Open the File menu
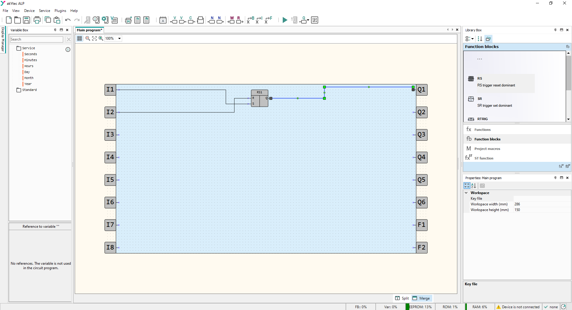 (5, 11)
